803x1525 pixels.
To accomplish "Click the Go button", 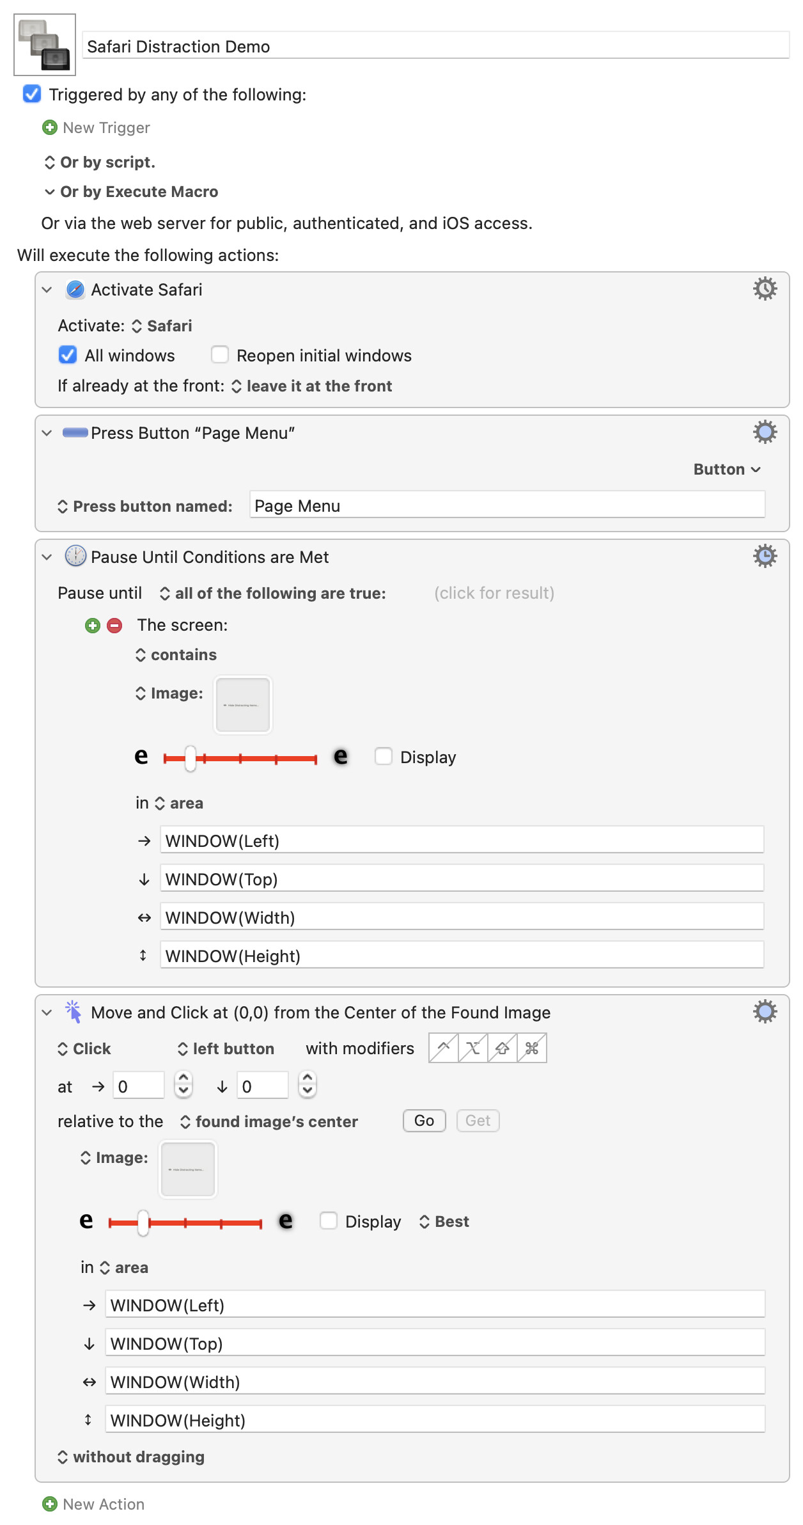I will coord(424,1121).
